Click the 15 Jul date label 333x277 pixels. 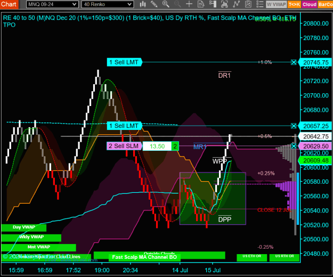(213, 270)
